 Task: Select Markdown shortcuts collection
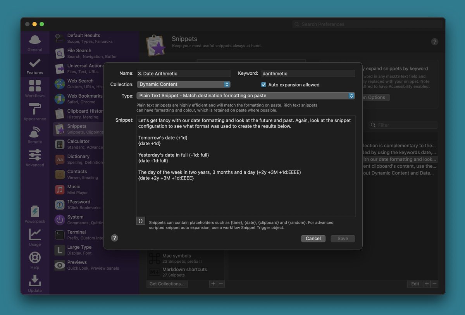pos(185,272)
